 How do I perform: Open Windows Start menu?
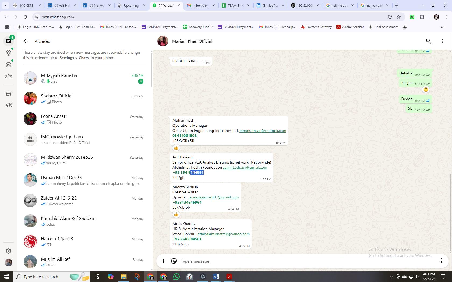coord(6,277)
